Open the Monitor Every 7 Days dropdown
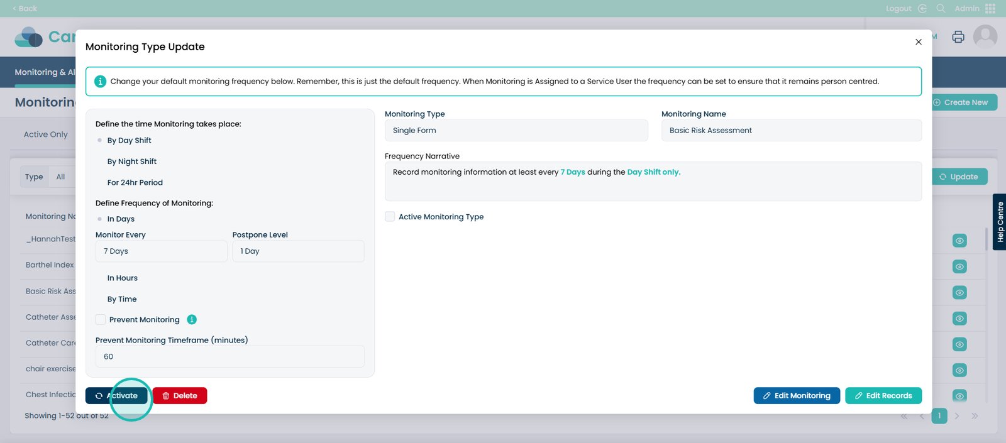Image resolution: width=1006 pixels, height=443 pixels. coord(161,251)
